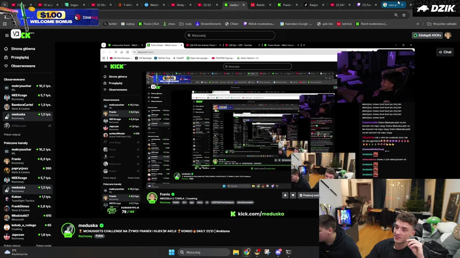Viewport: 460px width, 258px height.
Task: Open Japczan in Polecane kanały
Action: point(27,236)
